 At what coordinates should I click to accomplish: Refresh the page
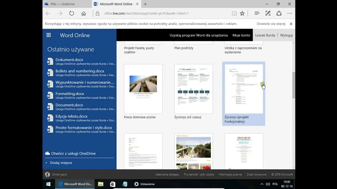(x=72, y=13)
